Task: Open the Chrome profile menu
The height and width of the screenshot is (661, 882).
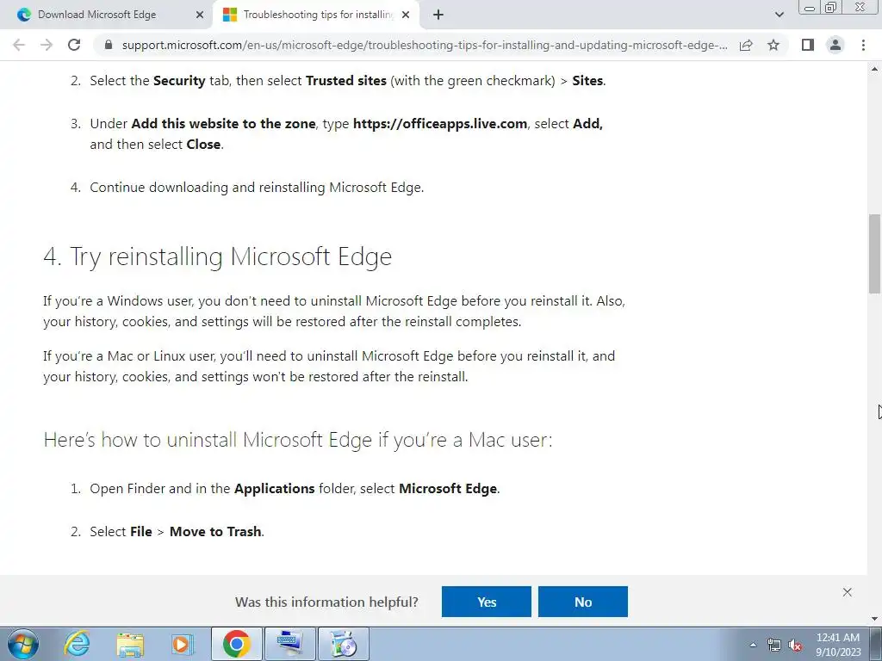Action: pos(835,45)
